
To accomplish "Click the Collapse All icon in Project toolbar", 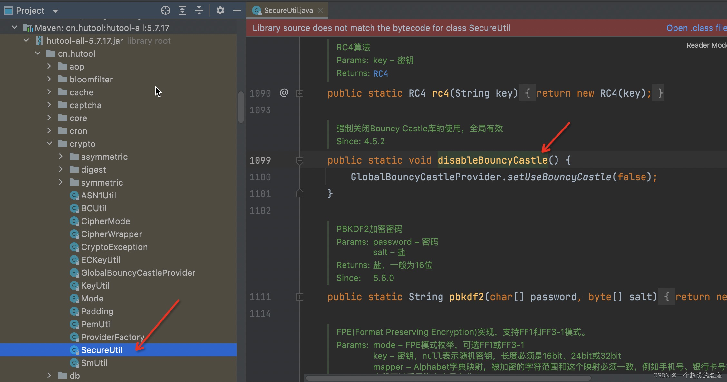I will point(199,10).
